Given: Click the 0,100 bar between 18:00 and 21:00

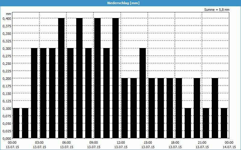Looking at the screenshot, I should point(188,123).
